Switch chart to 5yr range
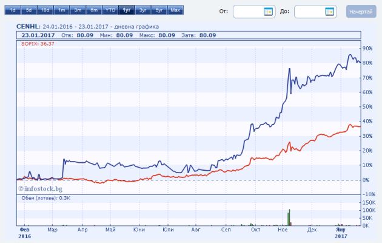This screenshot has width=382, height=243. click(159, 10)
